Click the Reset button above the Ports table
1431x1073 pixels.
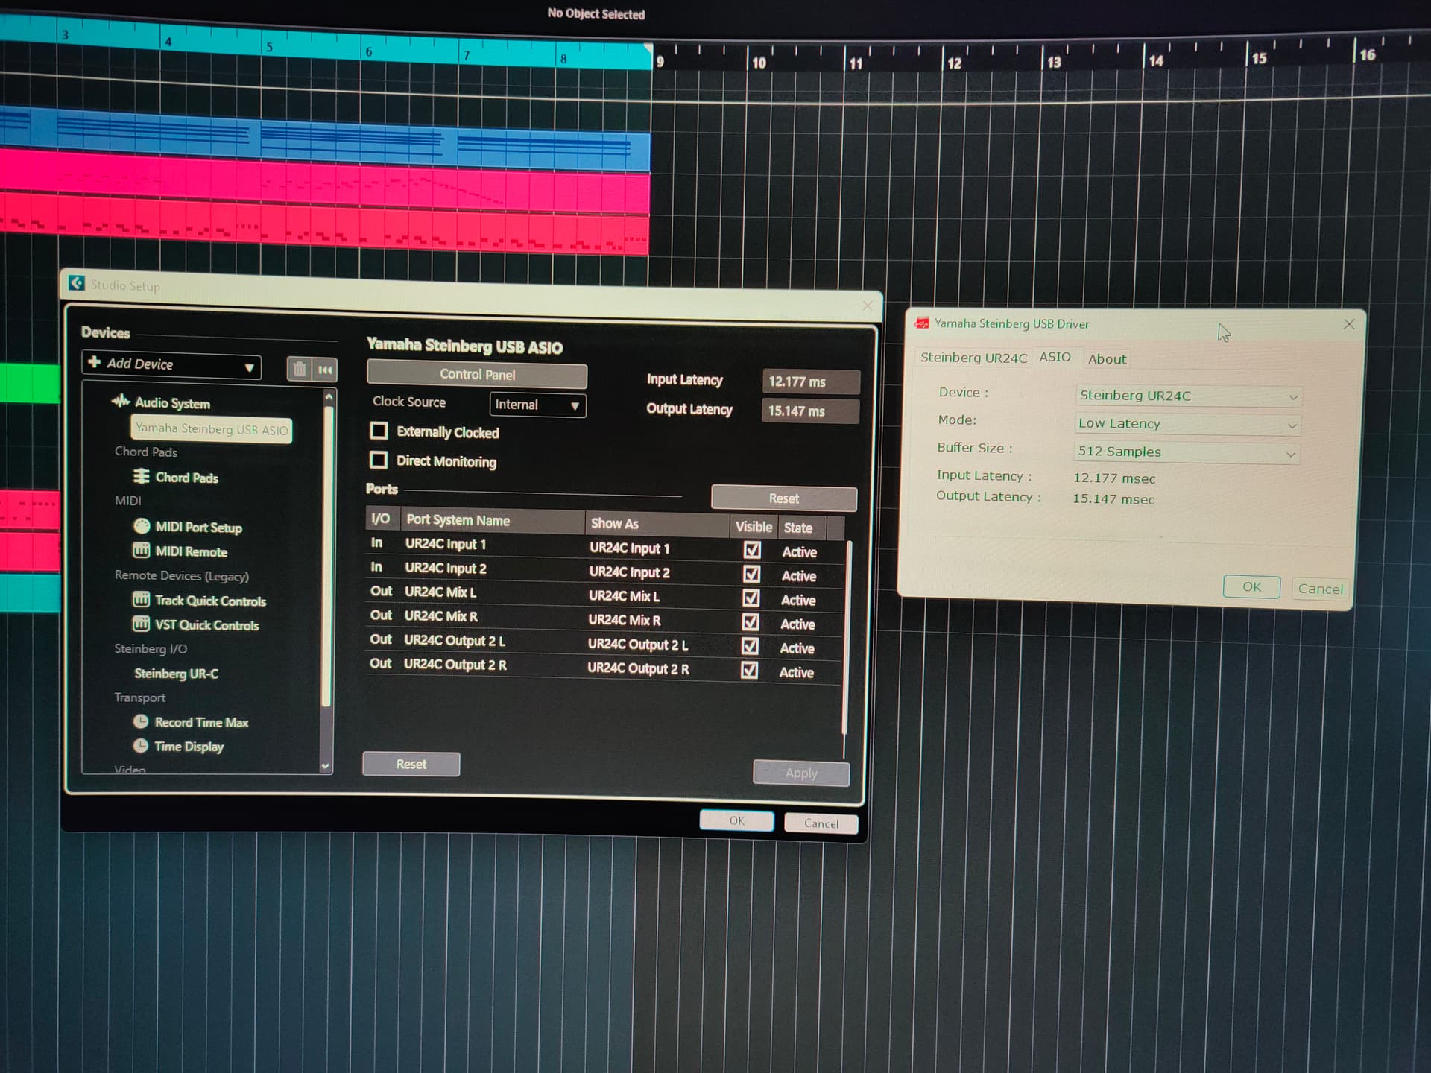pyautogui.click(x=783, y=498)
